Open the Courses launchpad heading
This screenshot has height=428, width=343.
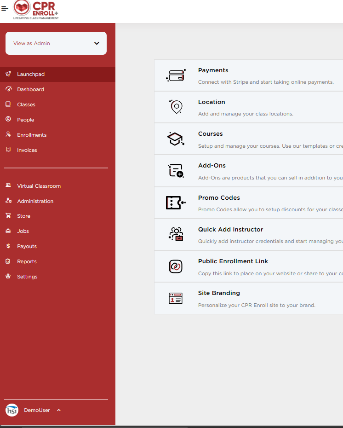[210, 134]
